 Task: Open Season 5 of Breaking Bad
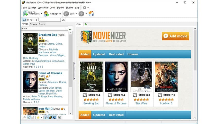[42, 67]
